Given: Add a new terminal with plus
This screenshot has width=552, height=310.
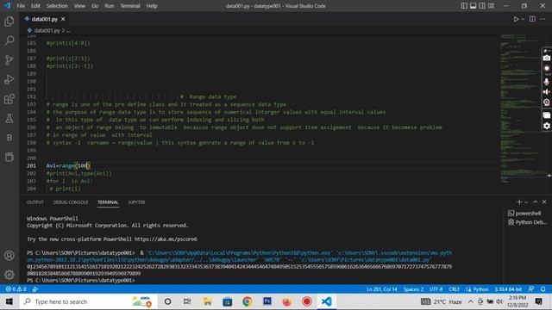Looking at the screenshot, I should (x=519, y=202).
